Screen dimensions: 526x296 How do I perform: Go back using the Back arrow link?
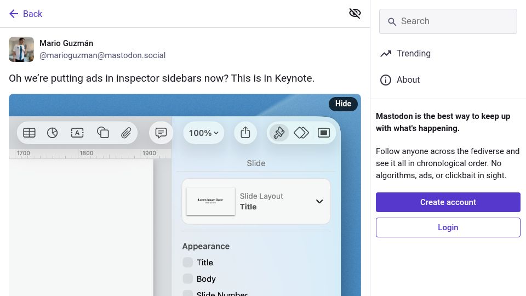[26, 14]
